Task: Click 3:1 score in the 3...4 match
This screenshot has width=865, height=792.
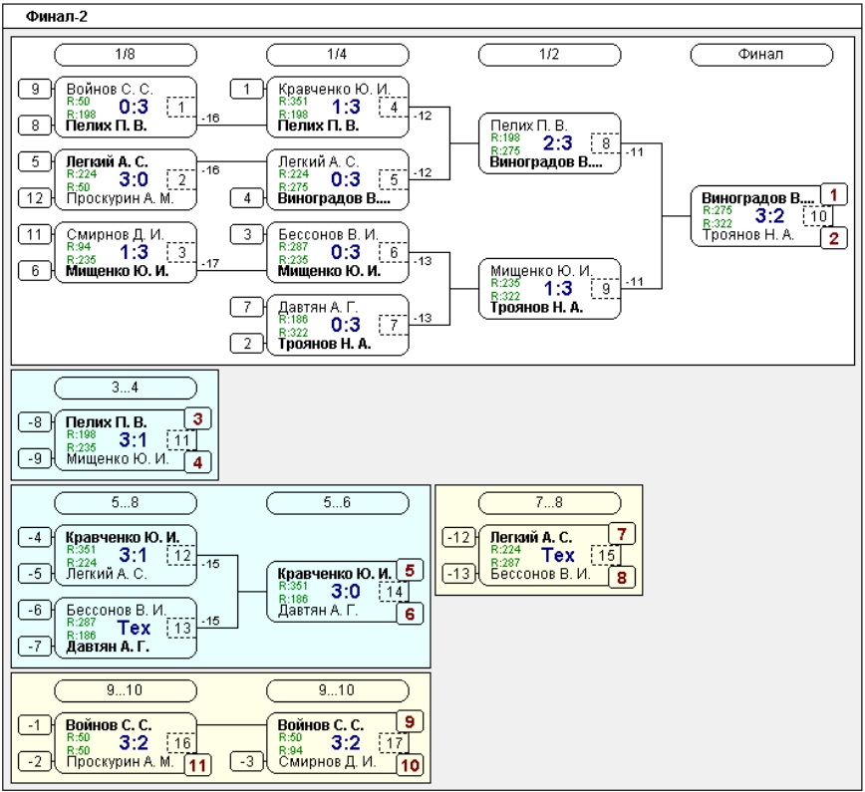Action: click(134, 440)
